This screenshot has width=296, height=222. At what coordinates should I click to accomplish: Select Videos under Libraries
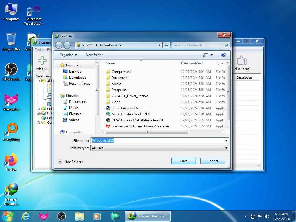point(71,120)
